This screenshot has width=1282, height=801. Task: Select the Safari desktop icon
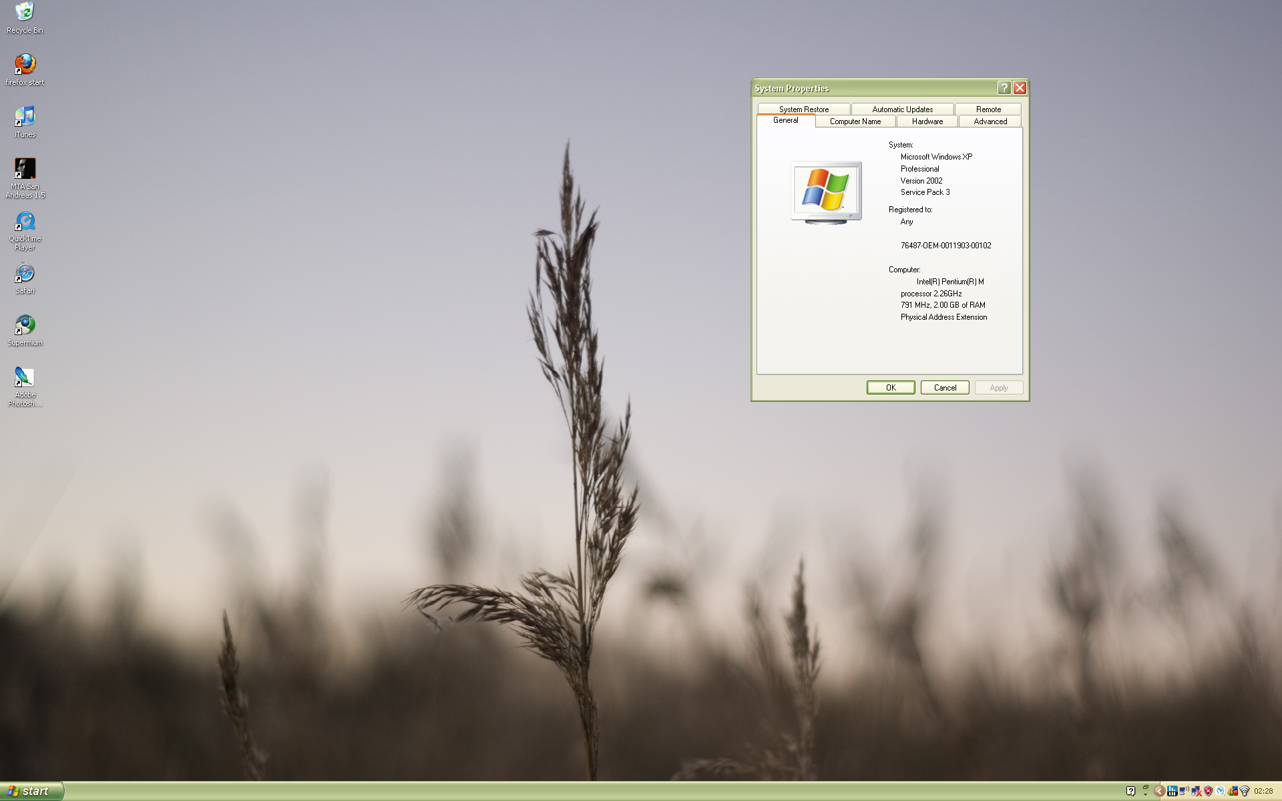pyautogui.click(x=25, y=273)
